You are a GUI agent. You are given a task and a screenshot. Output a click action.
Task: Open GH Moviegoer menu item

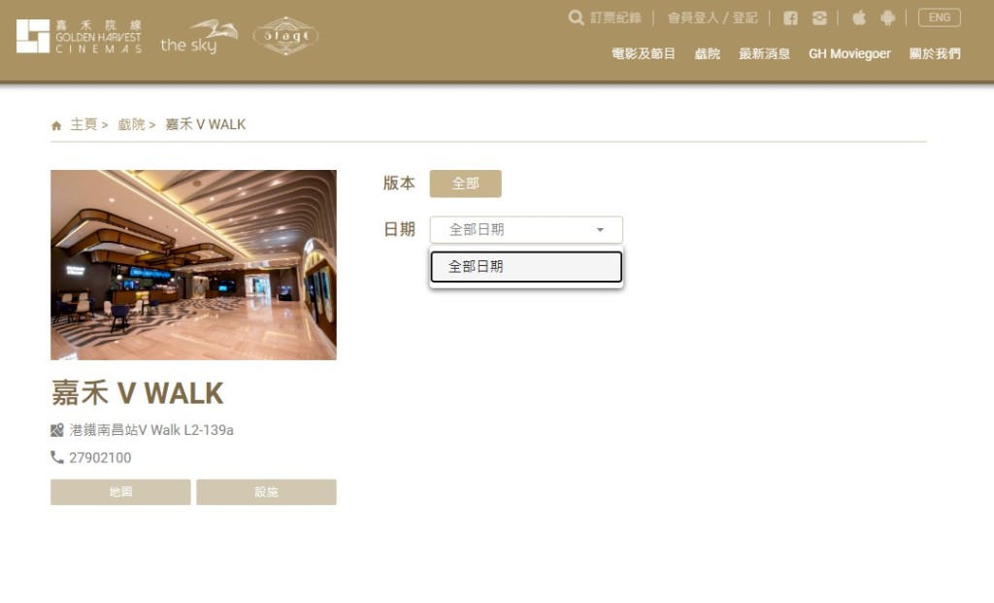[849, 54]
